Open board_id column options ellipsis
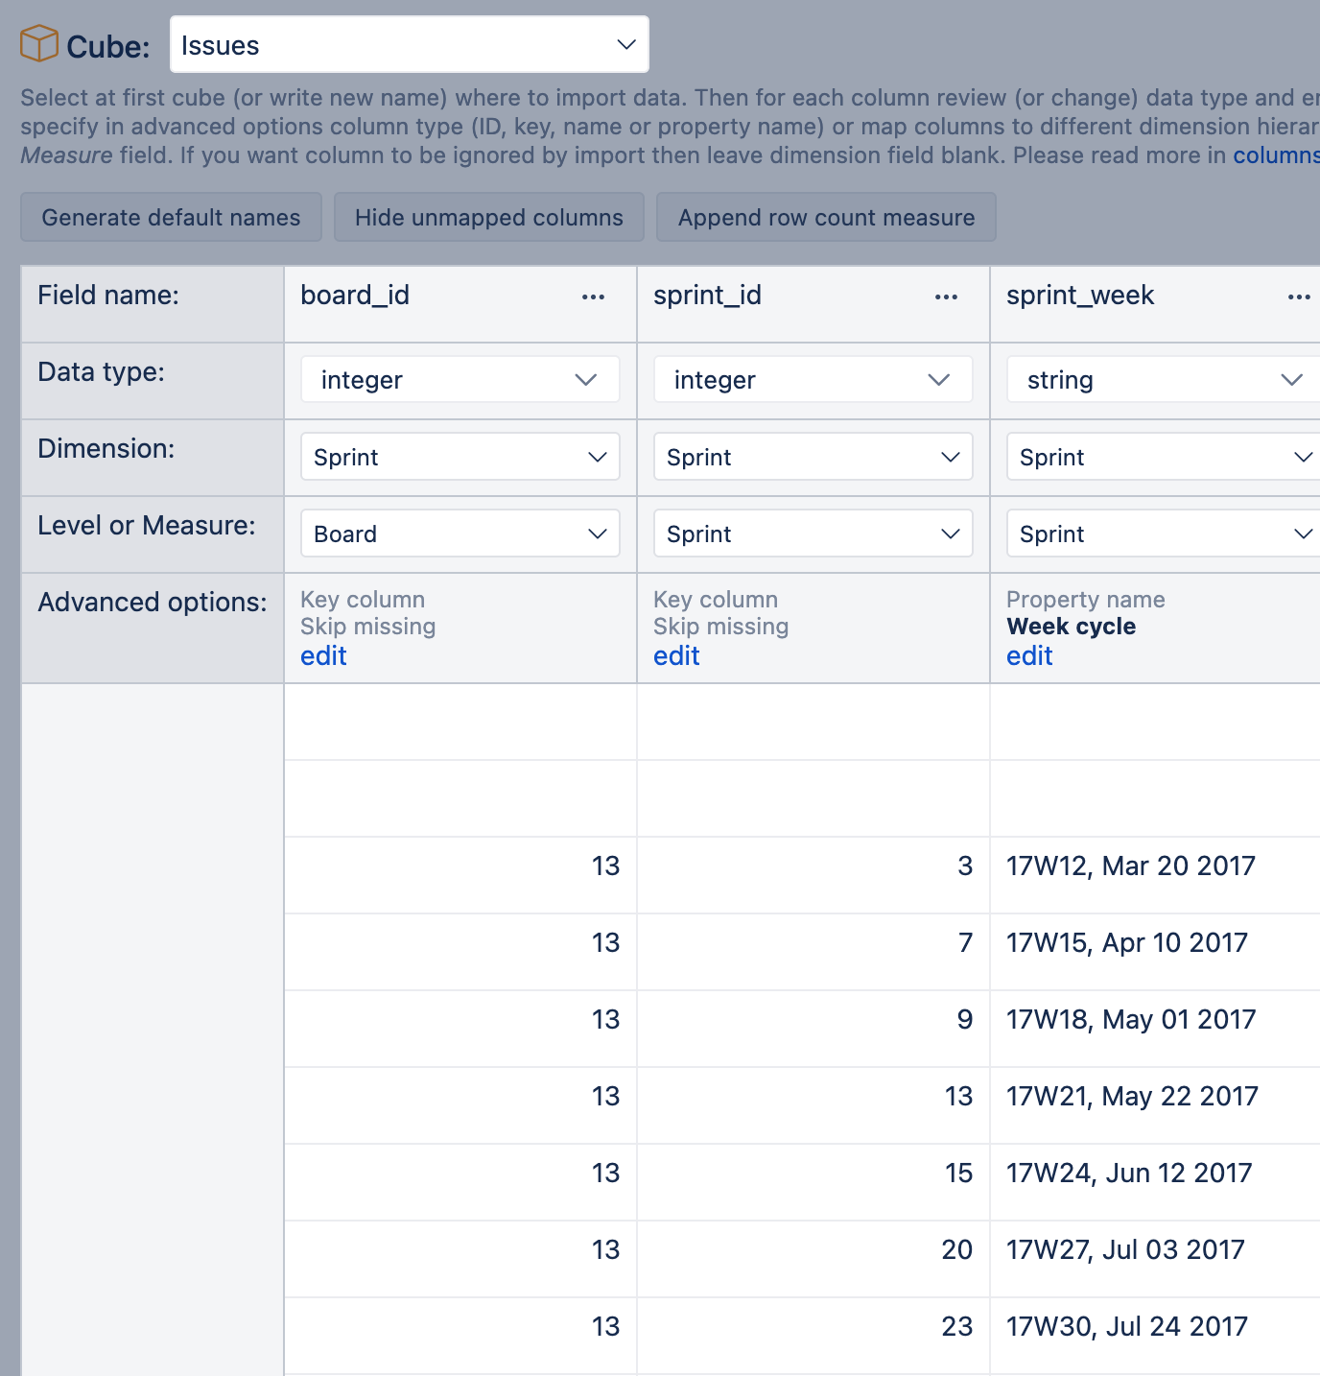Viewport: 1320px width, 1376px height. [x=593, y=297]
